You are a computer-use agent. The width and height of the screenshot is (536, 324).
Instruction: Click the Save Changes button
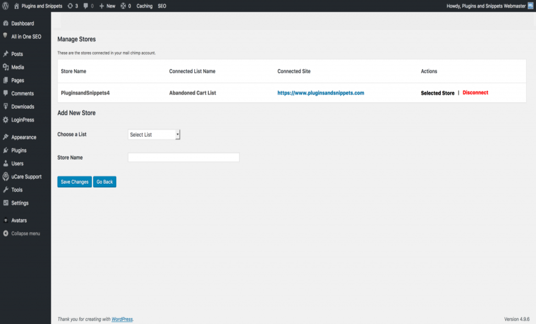coord(74,182)
